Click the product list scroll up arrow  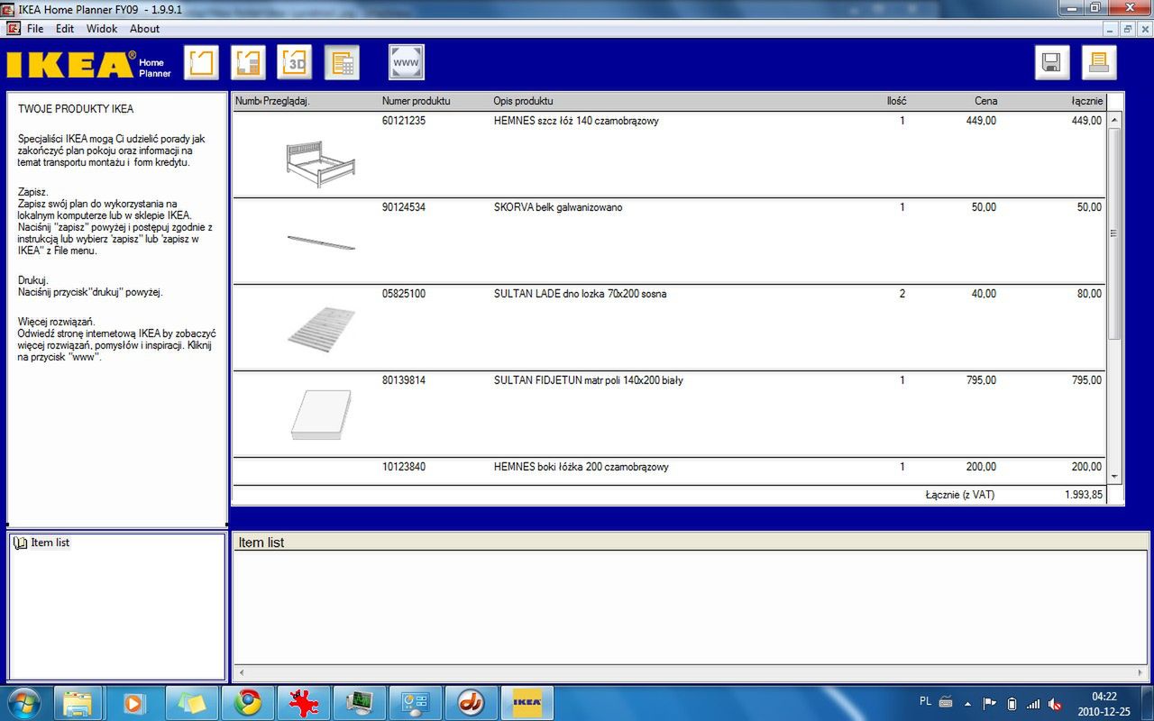1114,120
